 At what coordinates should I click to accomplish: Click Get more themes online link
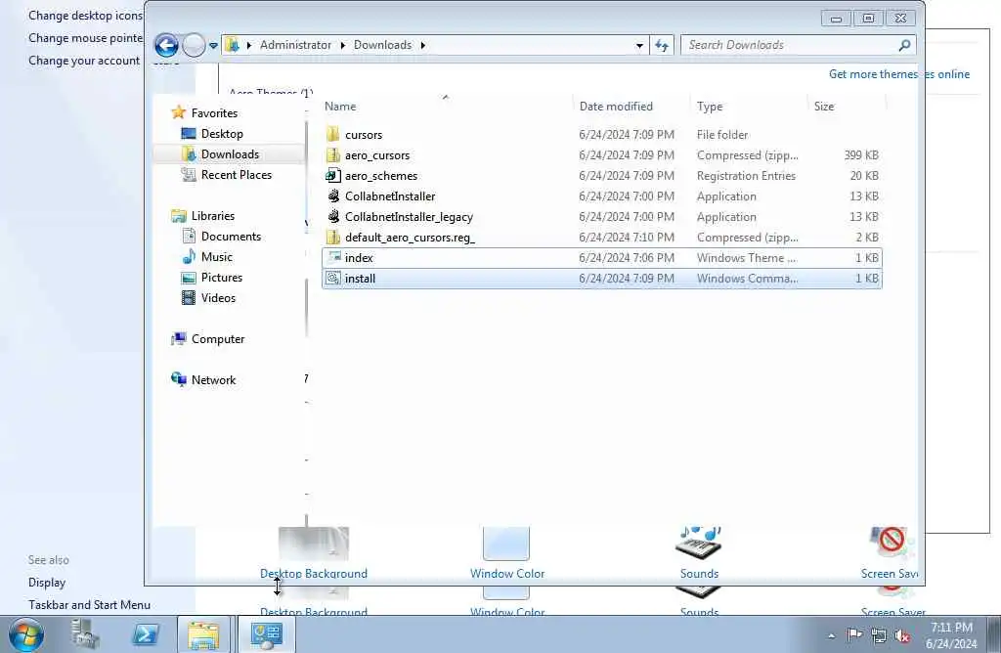click(x=899, y=74)
